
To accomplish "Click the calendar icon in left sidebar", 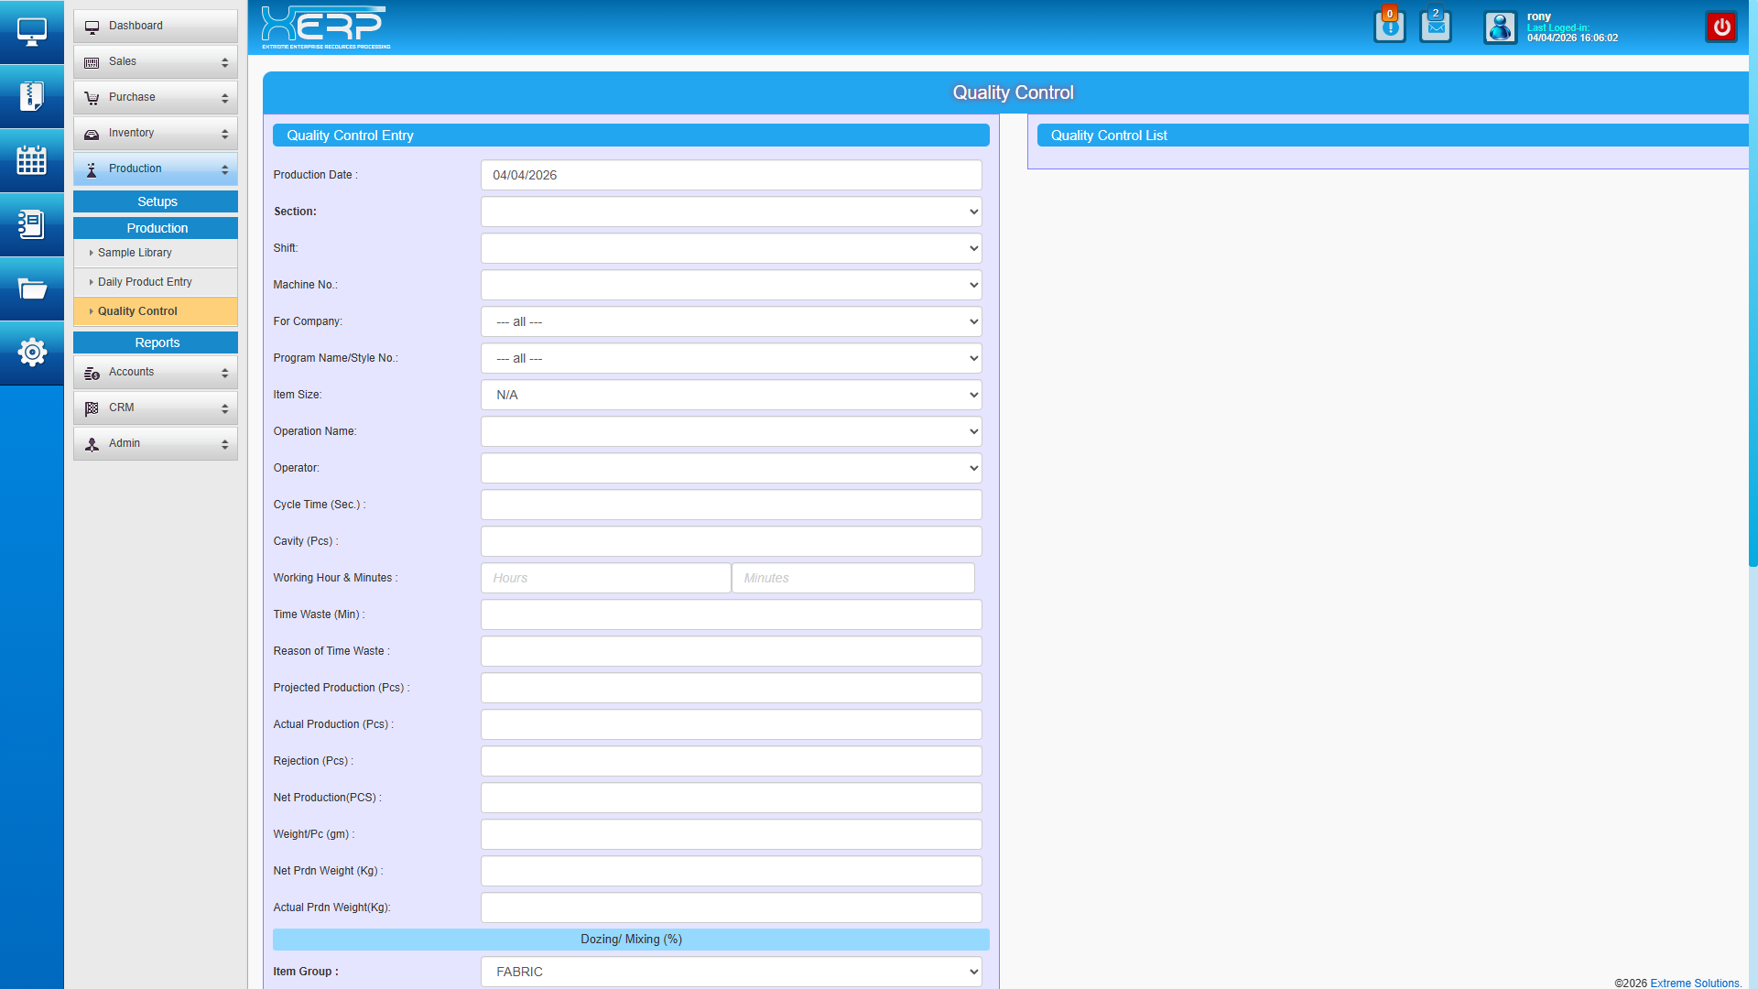I will (x=31, y=160).
